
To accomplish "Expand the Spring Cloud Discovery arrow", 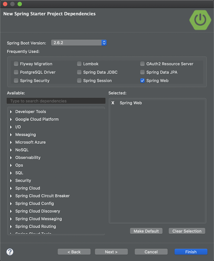I will point(11,211).
